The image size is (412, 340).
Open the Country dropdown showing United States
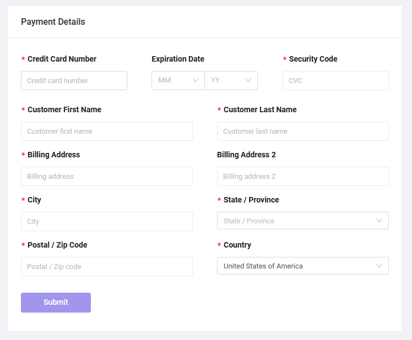303,266
